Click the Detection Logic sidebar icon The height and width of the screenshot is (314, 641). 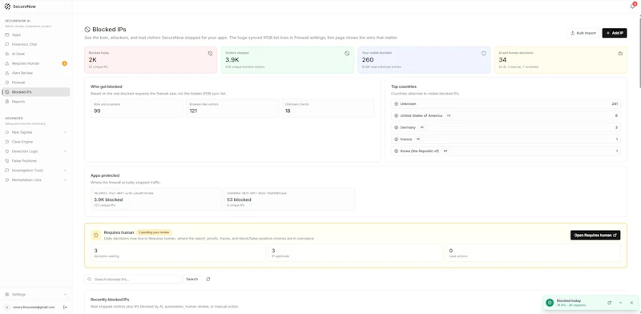[x=7, y=151]
